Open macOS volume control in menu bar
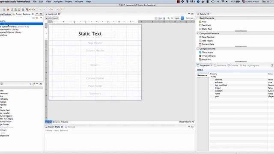Viewport: 274px width, 154px height. (227, 2)
